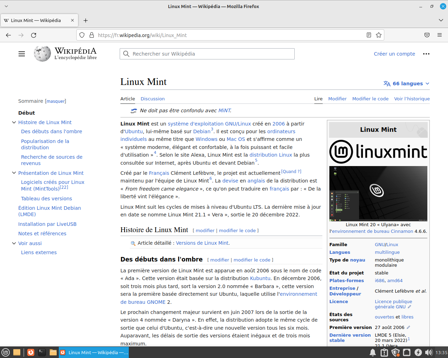Toggle reader view icon
The image size is (448, 358).
point(369,35)
